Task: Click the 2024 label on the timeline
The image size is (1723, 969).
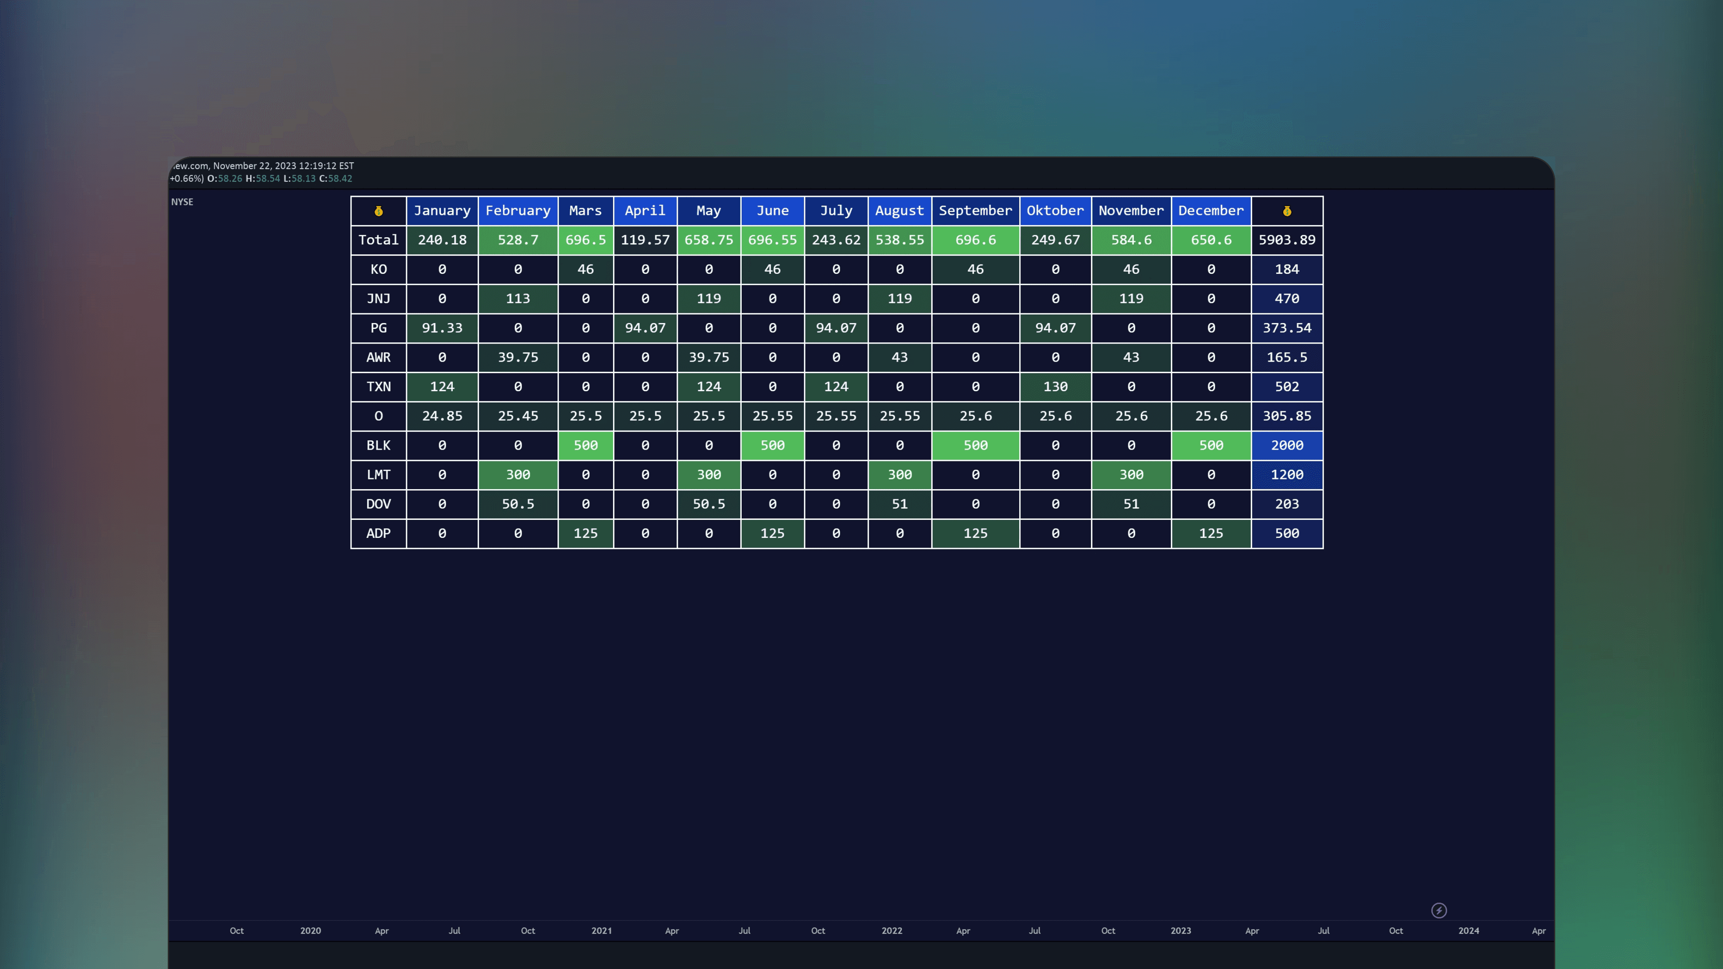Action: point(1469,930)
